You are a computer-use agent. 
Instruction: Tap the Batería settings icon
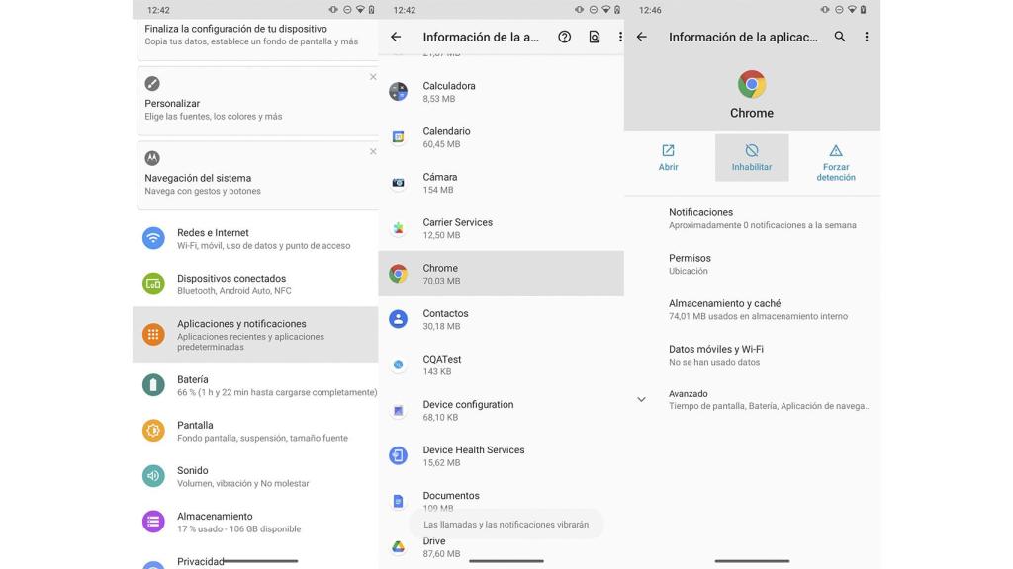tap(153, 384)
